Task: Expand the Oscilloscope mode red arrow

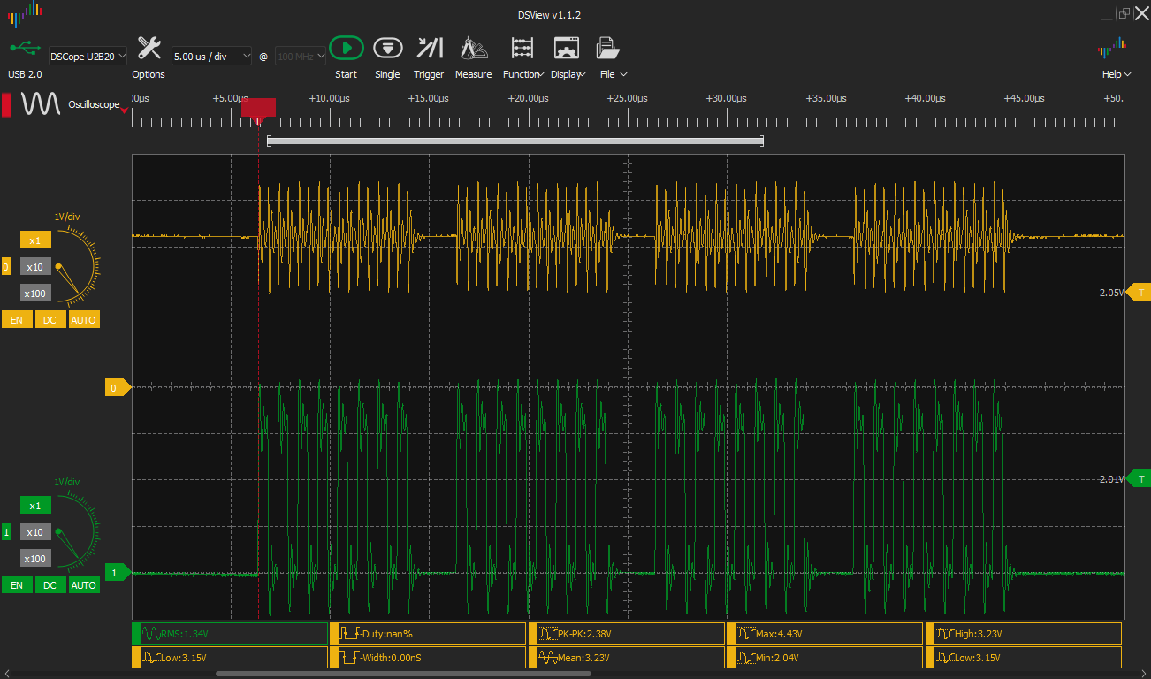Action: point(124,110)
